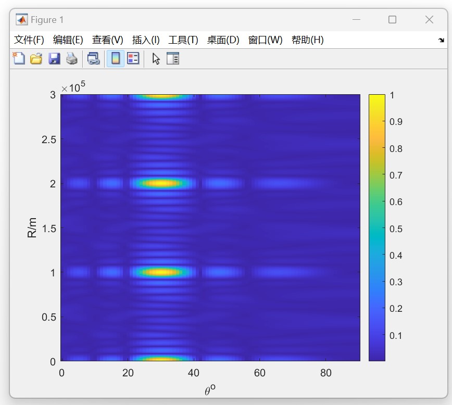Open a file with the folder icon
The image size is (452, 405).
[36, 58]
